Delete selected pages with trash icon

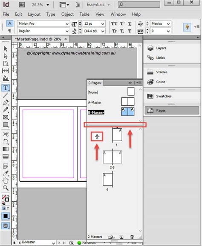(x=132, y=237)
